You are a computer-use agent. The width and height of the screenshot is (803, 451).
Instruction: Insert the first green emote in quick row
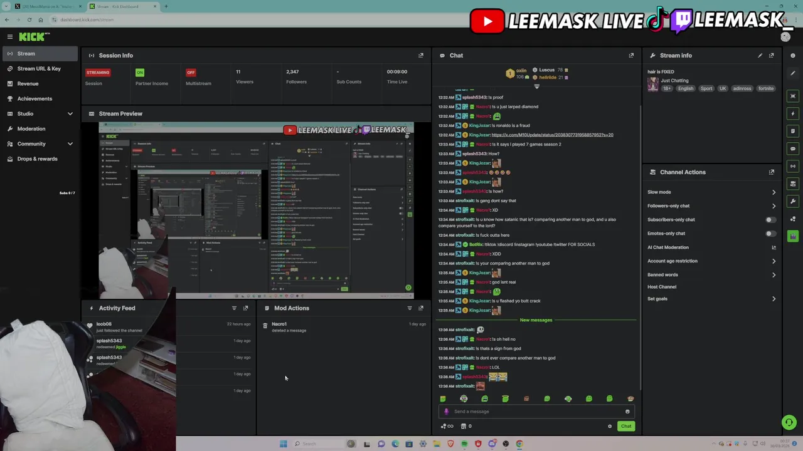pos(443,398)
